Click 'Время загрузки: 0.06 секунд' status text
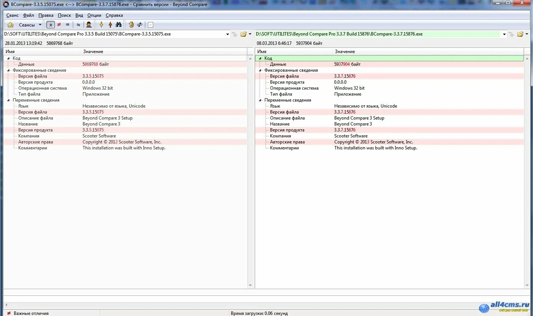The height and width of the screenshot is (316, 533). tap(259, 313)
